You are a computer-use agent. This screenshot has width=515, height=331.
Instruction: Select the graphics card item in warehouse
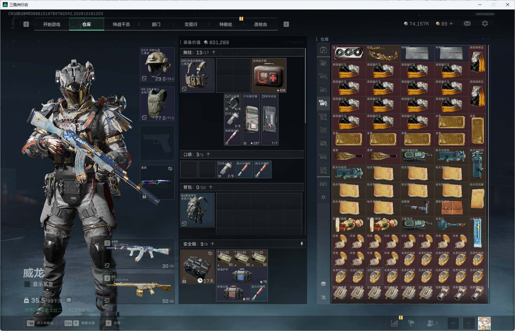point(349,53)
